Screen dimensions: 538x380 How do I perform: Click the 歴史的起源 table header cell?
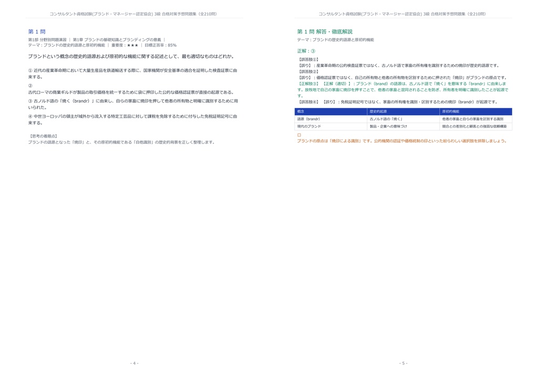(403, 111)
